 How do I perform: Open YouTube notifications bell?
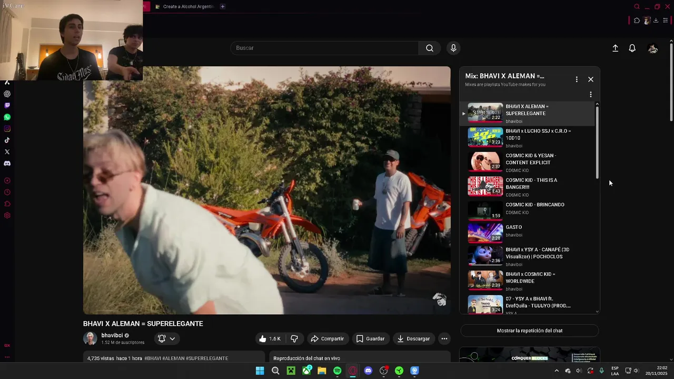tap(632, 48)
